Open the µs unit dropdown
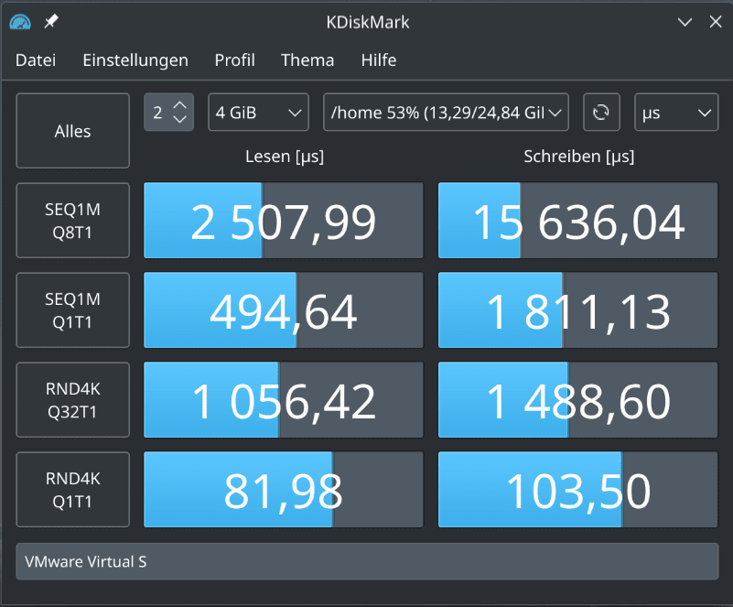 tap(676, 113)
